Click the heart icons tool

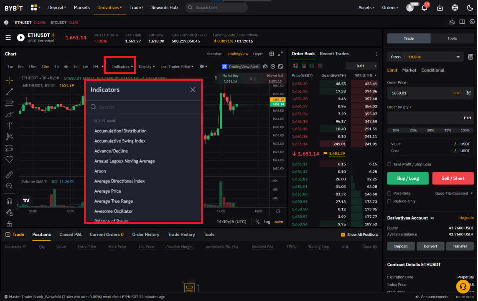10,159
